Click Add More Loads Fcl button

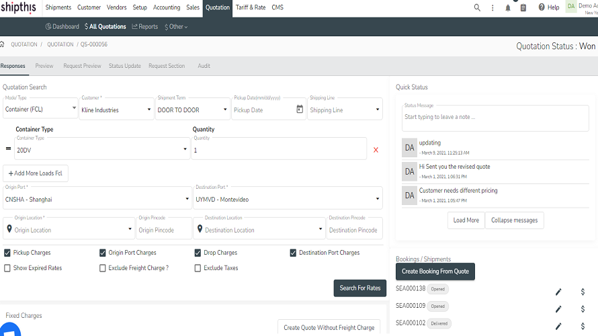click(36, 173)
